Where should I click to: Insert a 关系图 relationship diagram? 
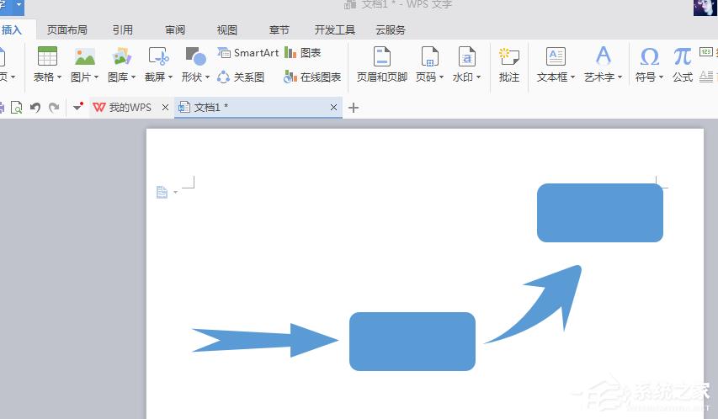[x=241, y=77]
